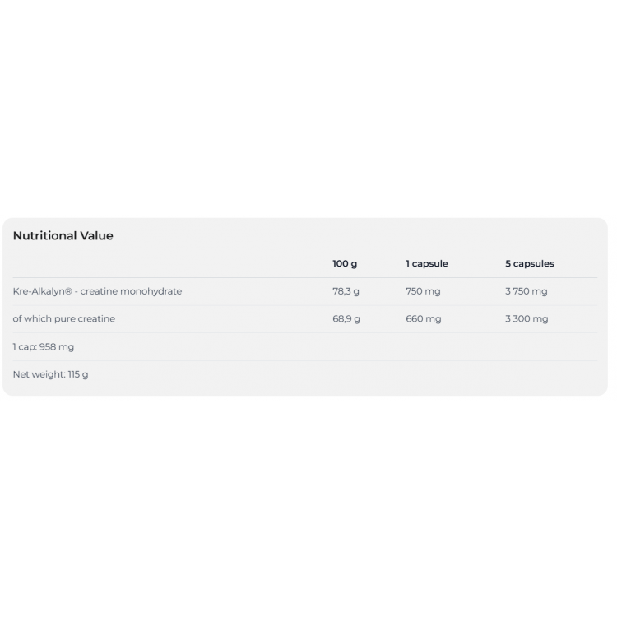Click the 'of which' text in second row
Screen dimensions: 617x617
pyautogui.click(x=29, y=319)
